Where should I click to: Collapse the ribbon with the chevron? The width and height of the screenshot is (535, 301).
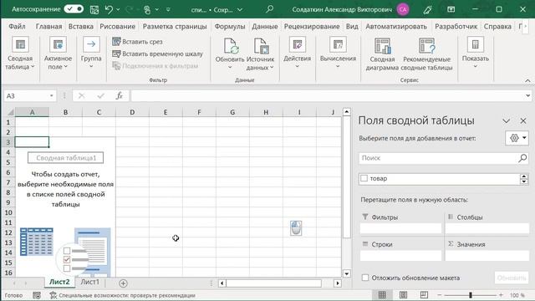click(527, 80)
